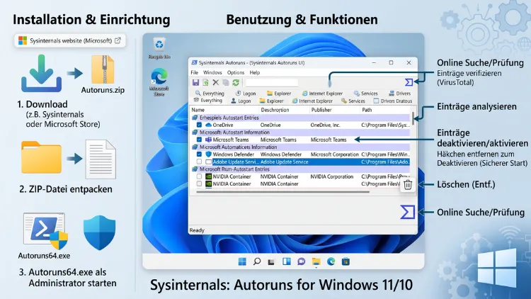Click the Task View taskbar icon
This screenshot has height=299, width=531.
271,262
